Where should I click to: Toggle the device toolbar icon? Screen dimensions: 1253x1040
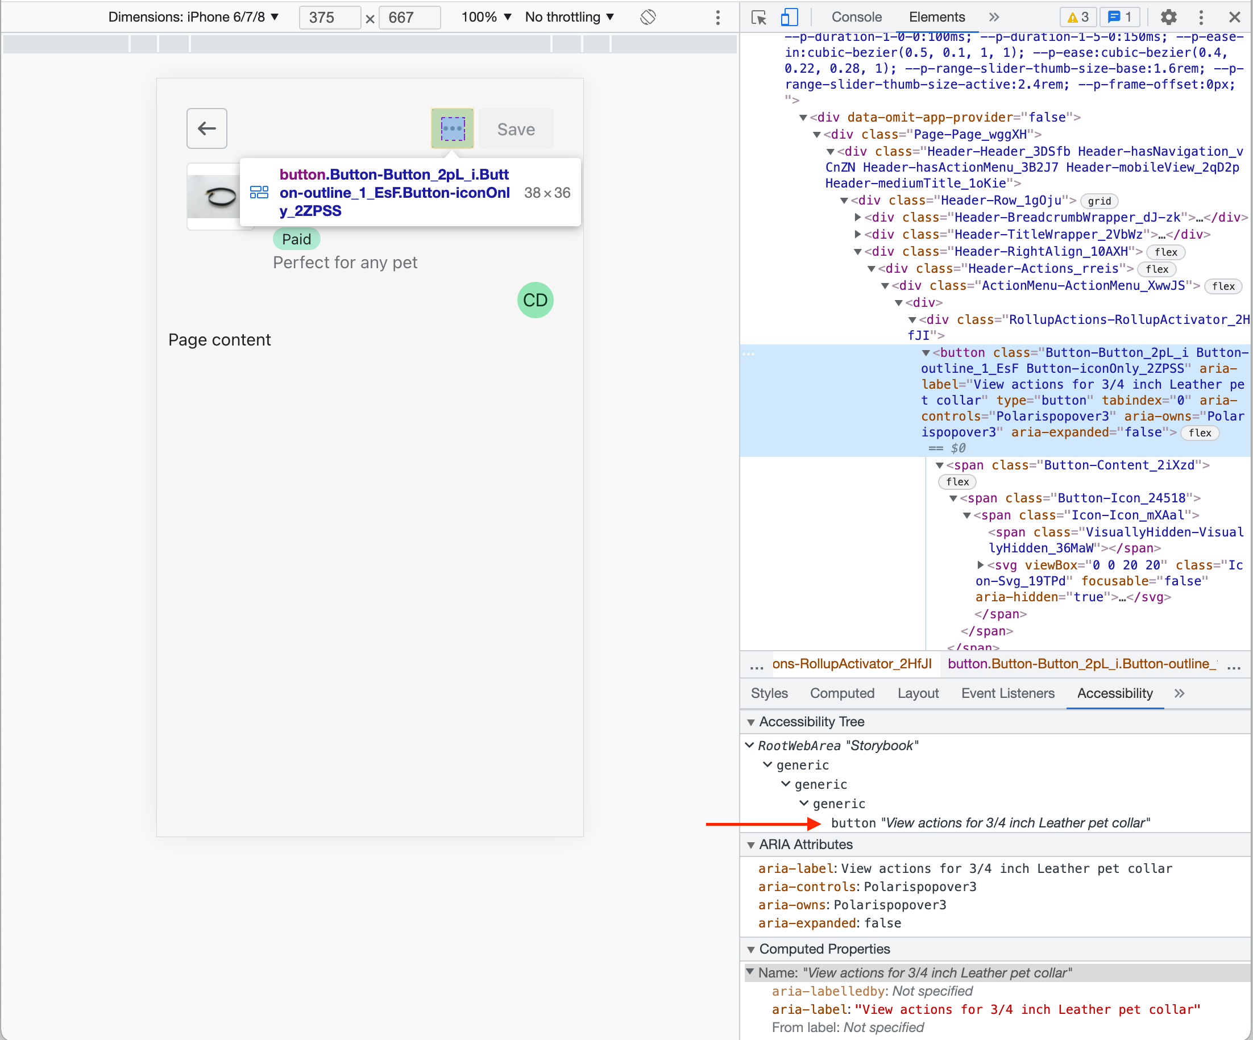(789, 17)
